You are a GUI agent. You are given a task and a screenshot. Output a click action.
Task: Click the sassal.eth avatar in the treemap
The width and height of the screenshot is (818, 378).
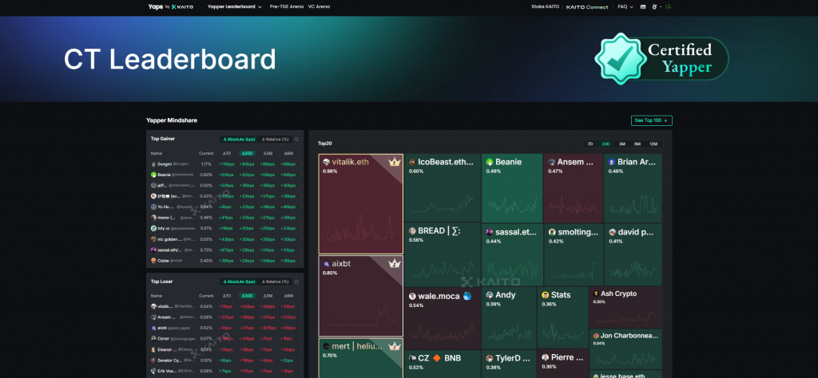coord(490,232)
